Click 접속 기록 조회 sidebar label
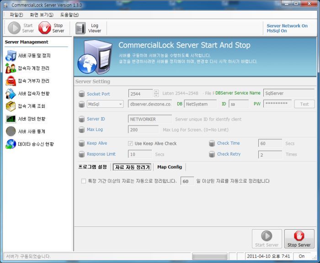This screenshot has height=263, width=320. (x=32, y=106)
